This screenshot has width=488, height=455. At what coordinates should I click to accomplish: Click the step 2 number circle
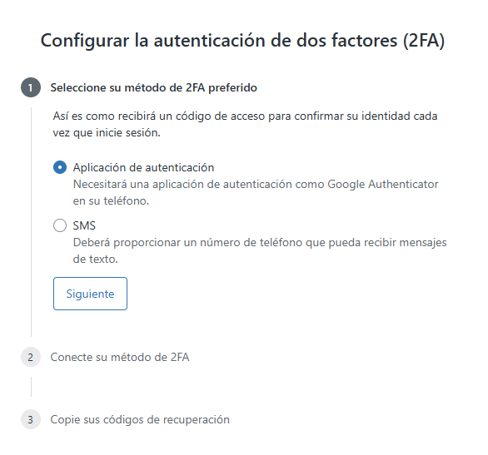click(31, 357)
